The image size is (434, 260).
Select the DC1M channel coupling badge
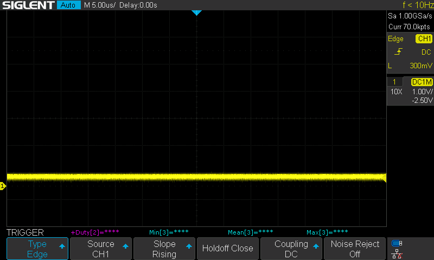pos(422,82)
